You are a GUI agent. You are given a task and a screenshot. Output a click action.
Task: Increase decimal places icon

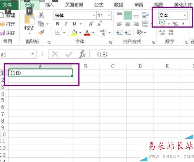162,33
